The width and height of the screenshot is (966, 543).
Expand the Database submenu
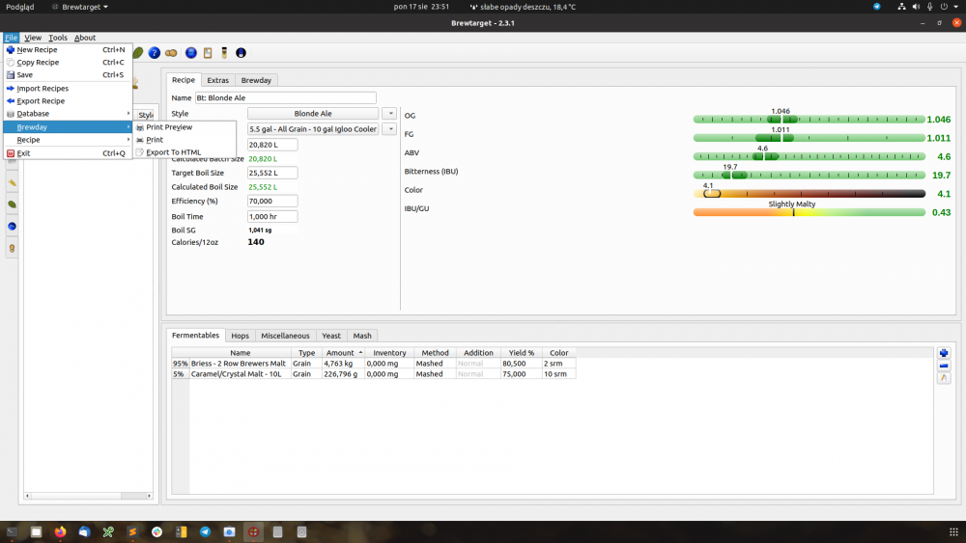click(x=68, y=114)
